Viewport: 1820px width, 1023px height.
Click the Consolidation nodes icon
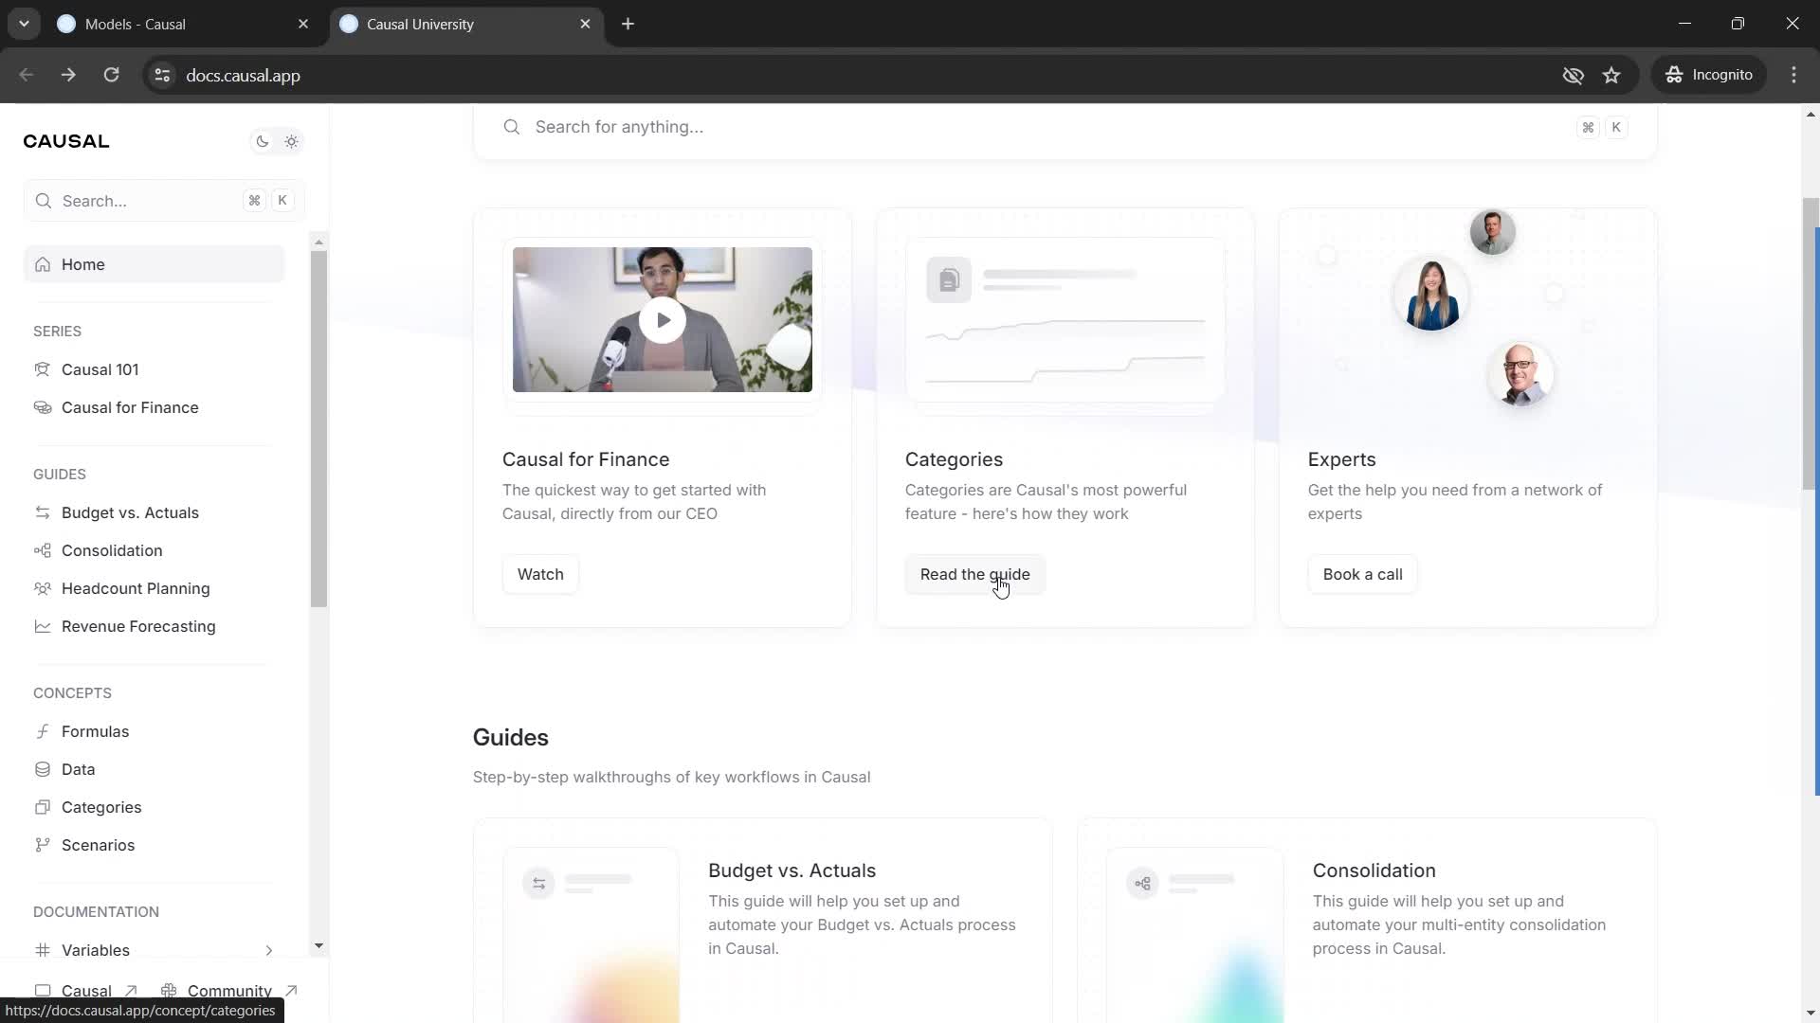43,550
